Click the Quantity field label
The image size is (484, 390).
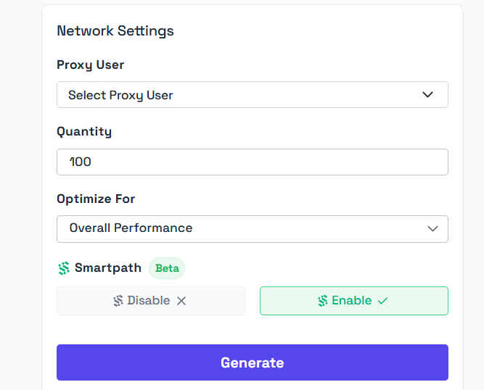click(x=84, y=131)
